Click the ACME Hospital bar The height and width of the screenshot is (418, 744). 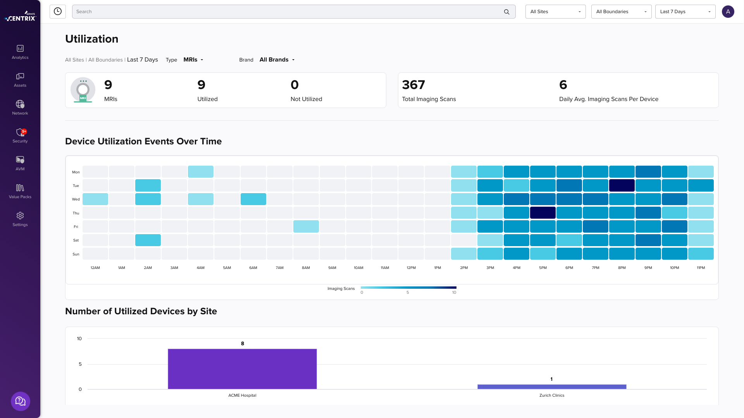(x=242, y=369)
